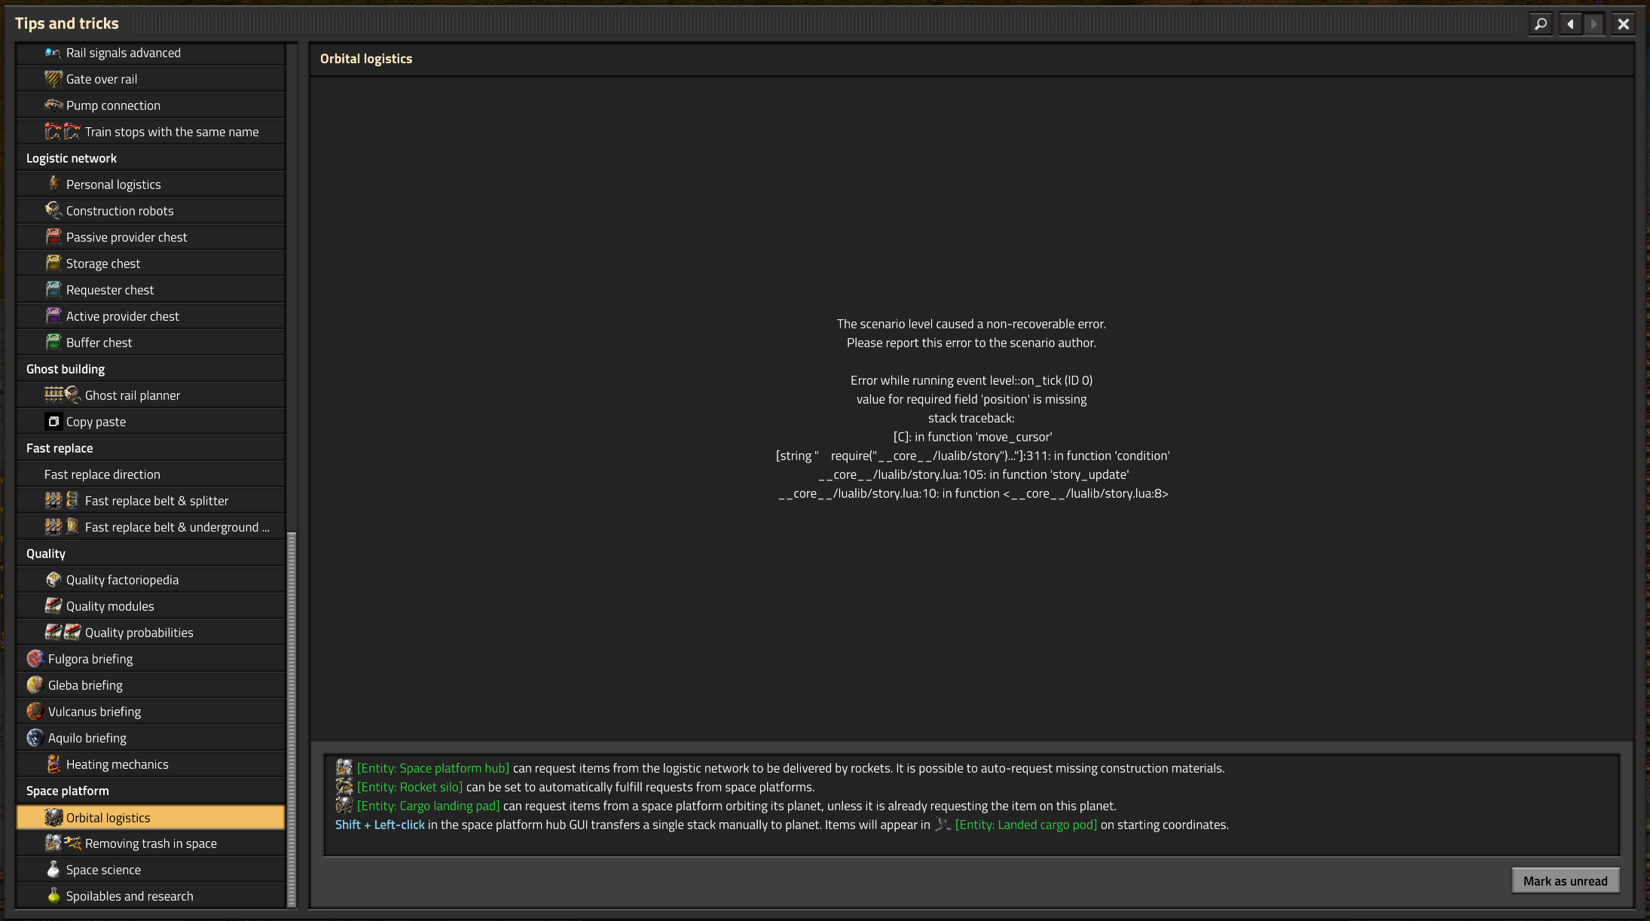This screenshot has width=1650, height=921.
Task: Go back with the left arrow button
Action: pyautogui.click(x=1570, y=24)
